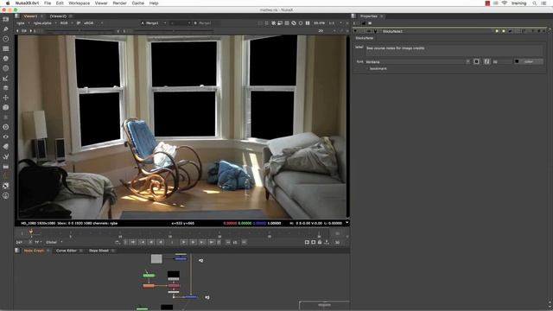Image resolution: width=553 pixels, height=311 pixels.
Task: Open the Channel nodes toolbar menu
Action: [6, 48]
